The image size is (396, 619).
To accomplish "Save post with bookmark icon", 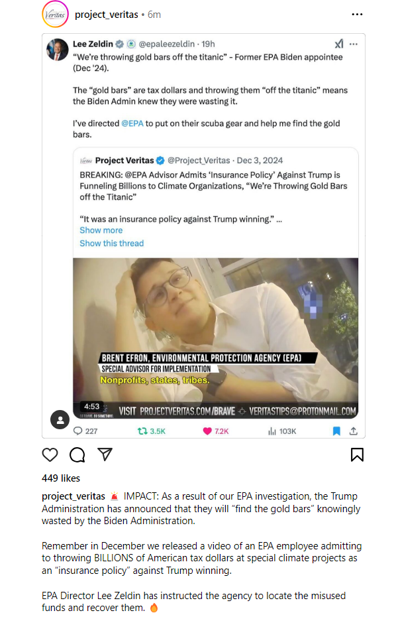I will coord(357,454).
